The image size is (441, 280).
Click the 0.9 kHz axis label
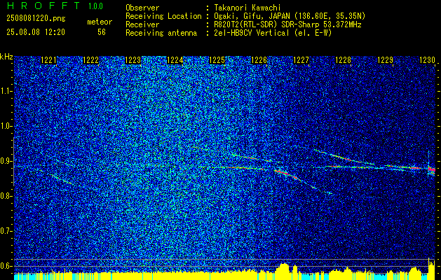pos(5,161)
